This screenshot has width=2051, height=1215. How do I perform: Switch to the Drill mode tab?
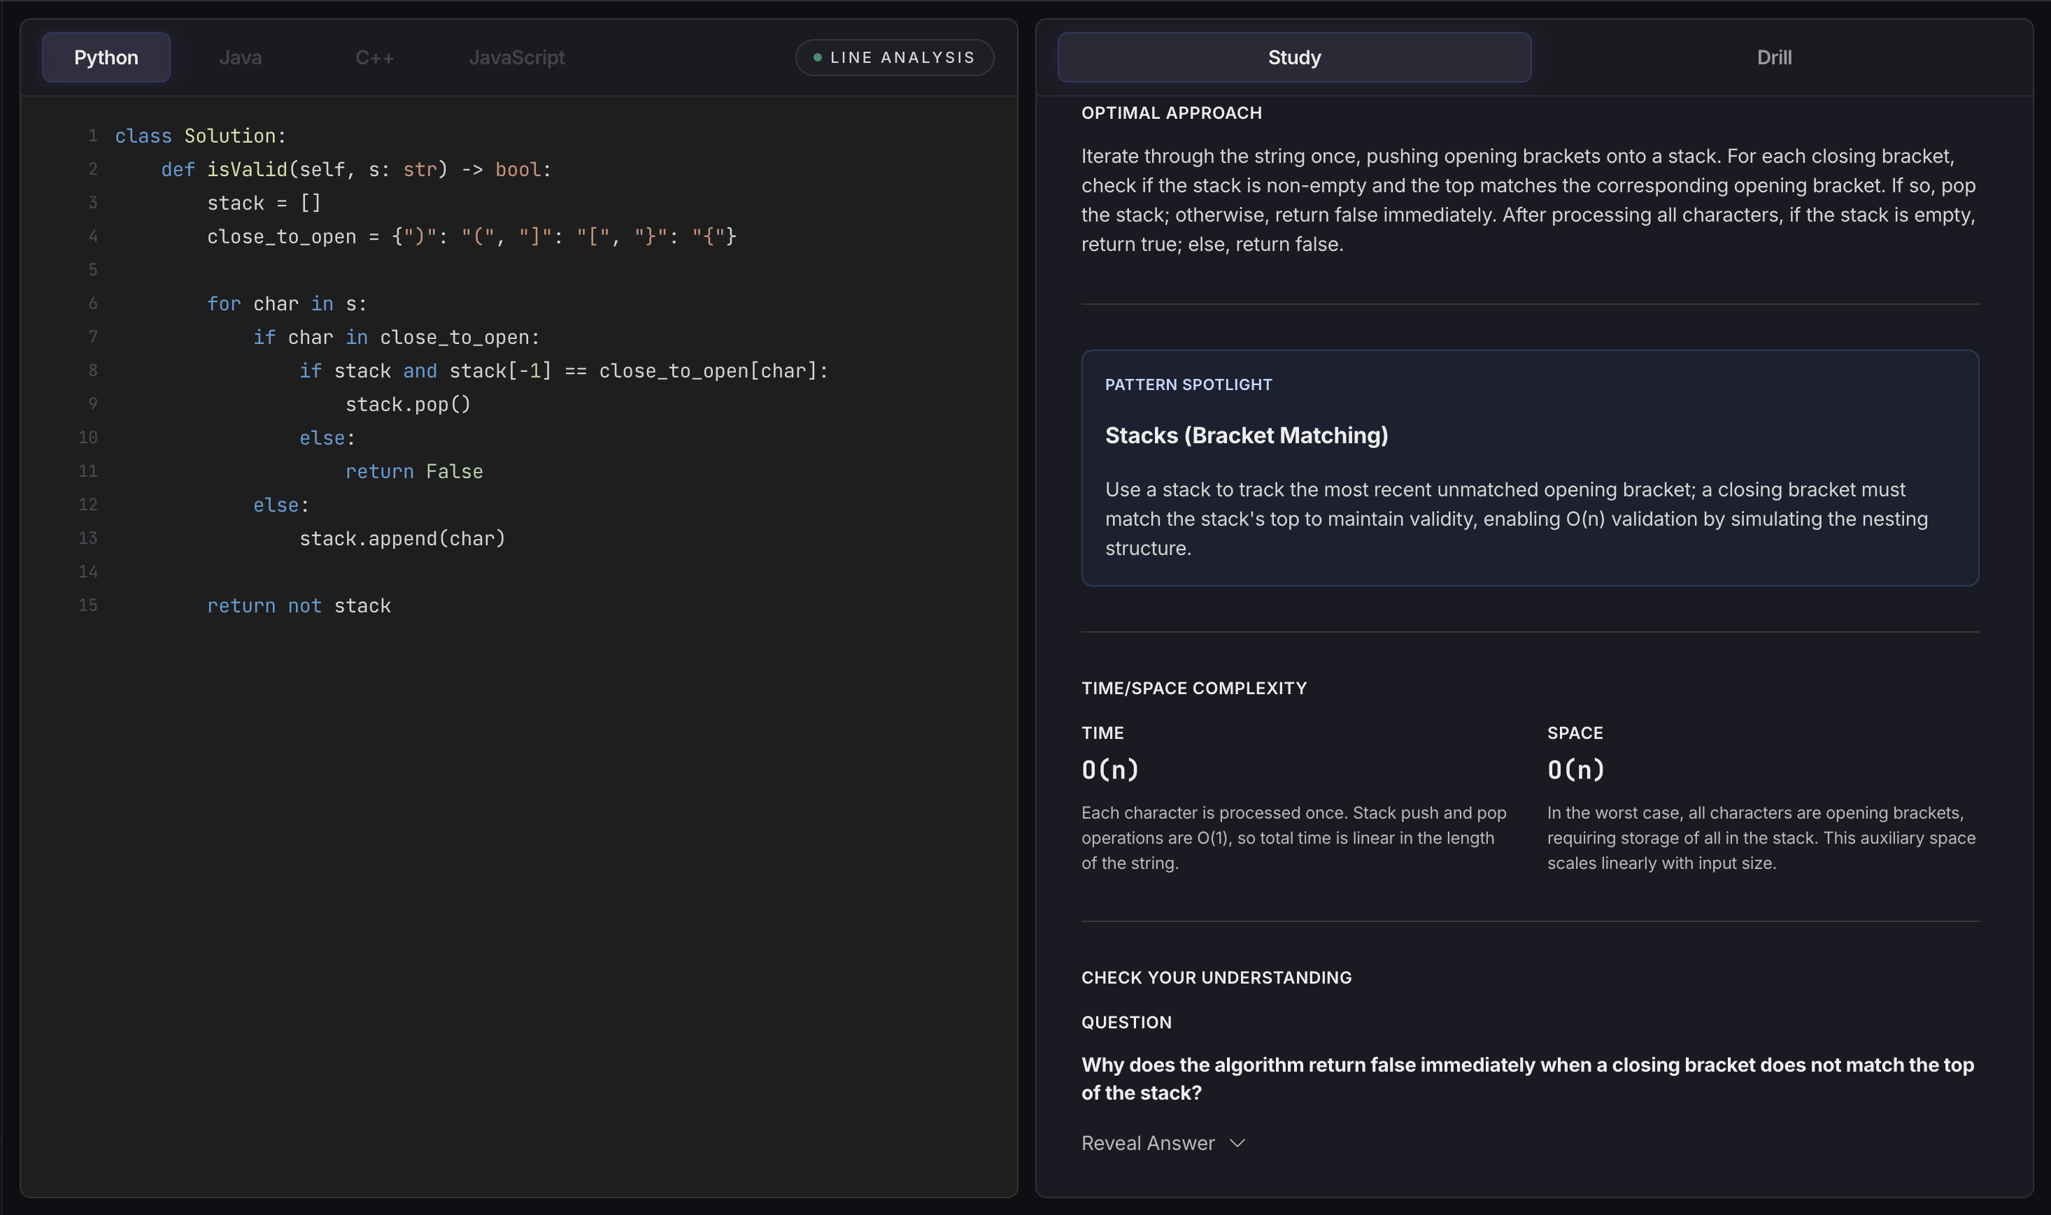[x=1773, y=57]
